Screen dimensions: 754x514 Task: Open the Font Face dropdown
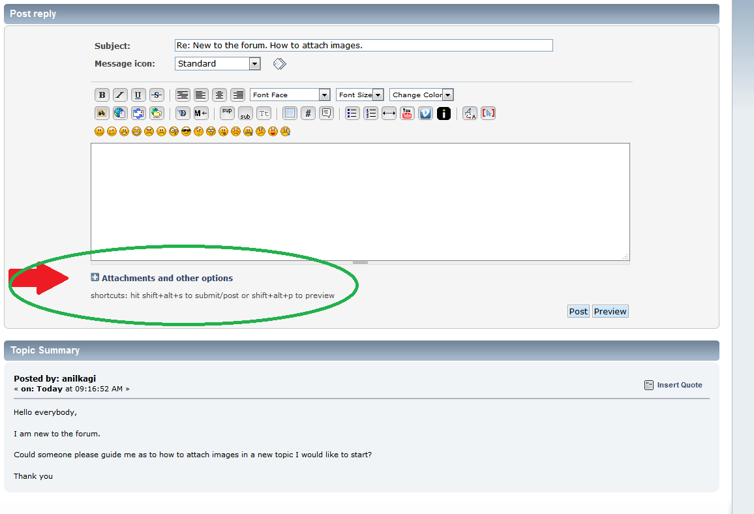[290, 95]
